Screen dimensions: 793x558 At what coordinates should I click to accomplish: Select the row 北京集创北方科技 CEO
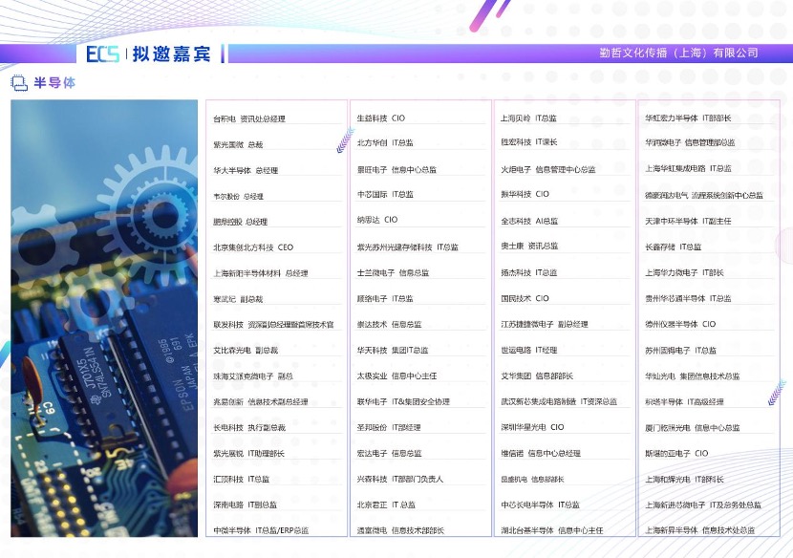(253, 247)
